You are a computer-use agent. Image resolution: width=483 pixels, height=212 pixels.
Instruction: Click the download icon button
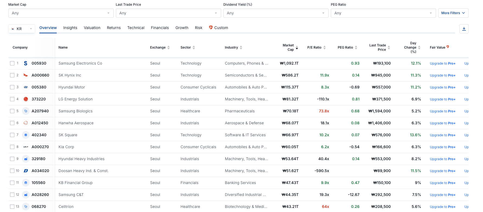coord(464,29)
